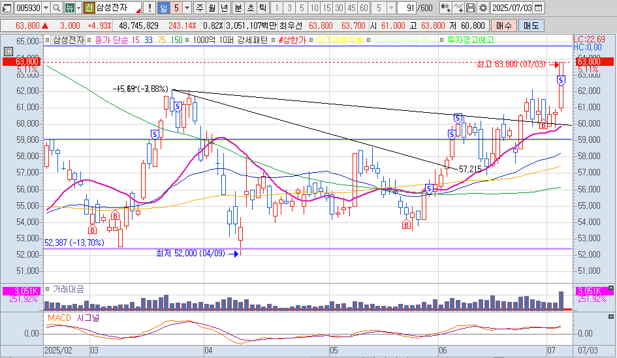Click the 2025/02 label on time axis
617x358 pixels.
58,351
